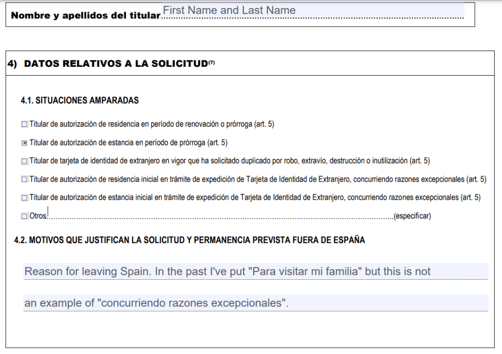Uncheck the estancia en período de prórroga box
The image size is (502, 354).
pyautogui.click(x=25, y=143)
